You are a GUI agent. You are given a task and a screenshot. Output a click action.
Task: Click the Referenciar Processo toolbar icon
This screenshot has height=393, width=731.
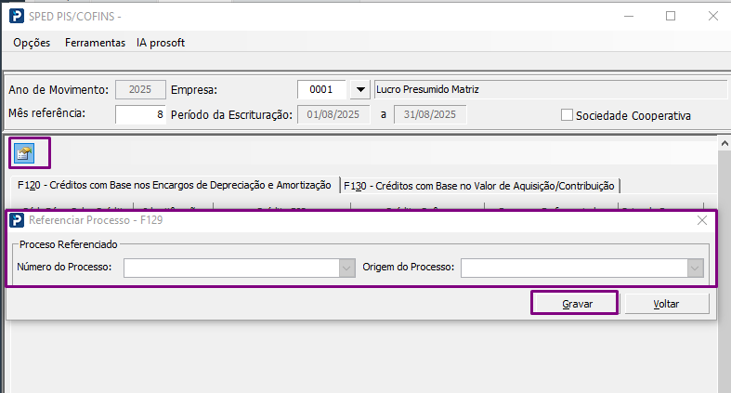[24, 153]
